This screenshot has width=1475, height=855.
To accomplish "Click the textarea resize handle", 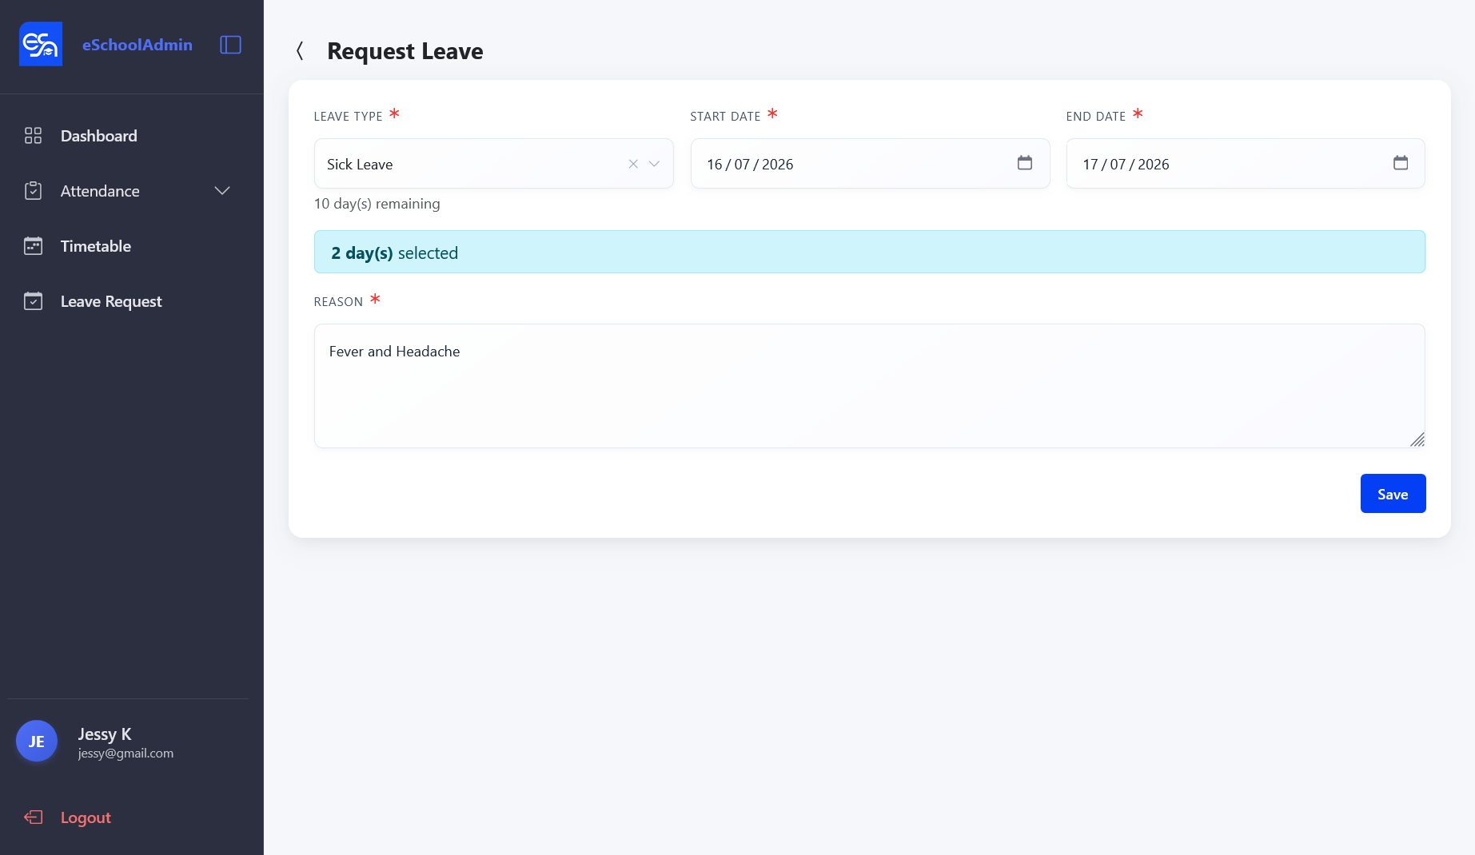I will [1417, 439].
